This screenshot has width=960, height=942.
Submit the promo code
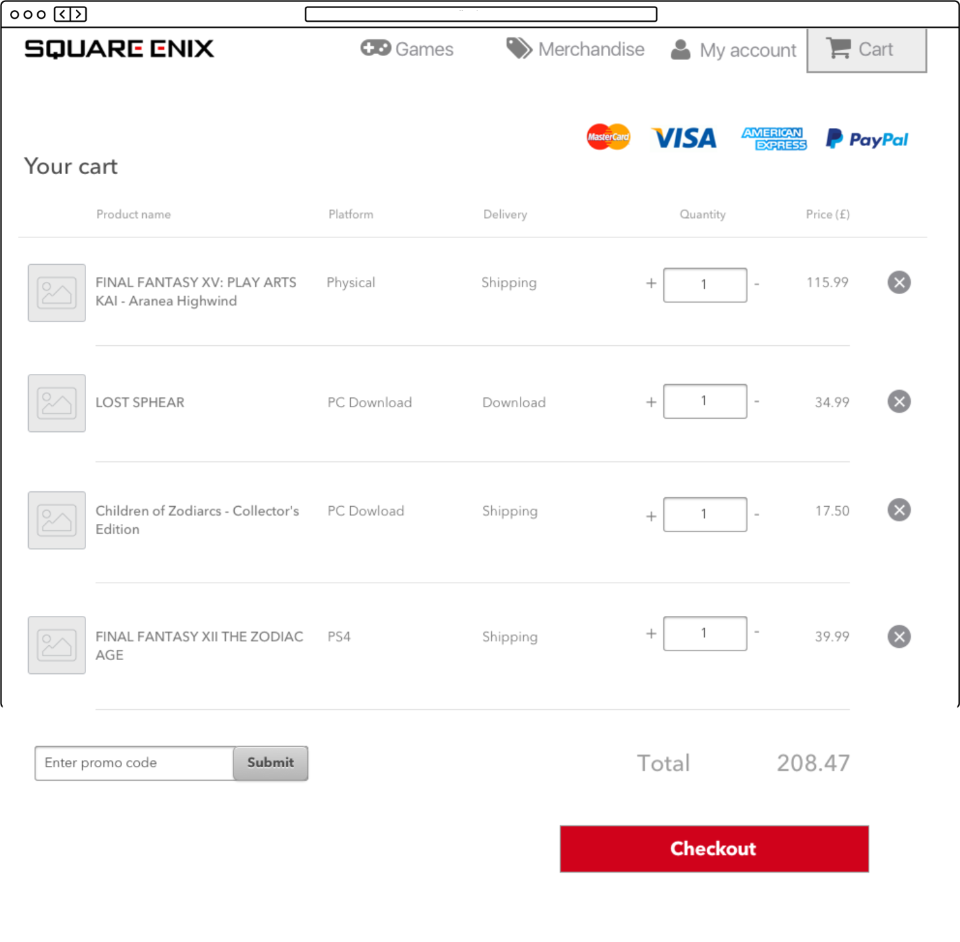[270, 763]
